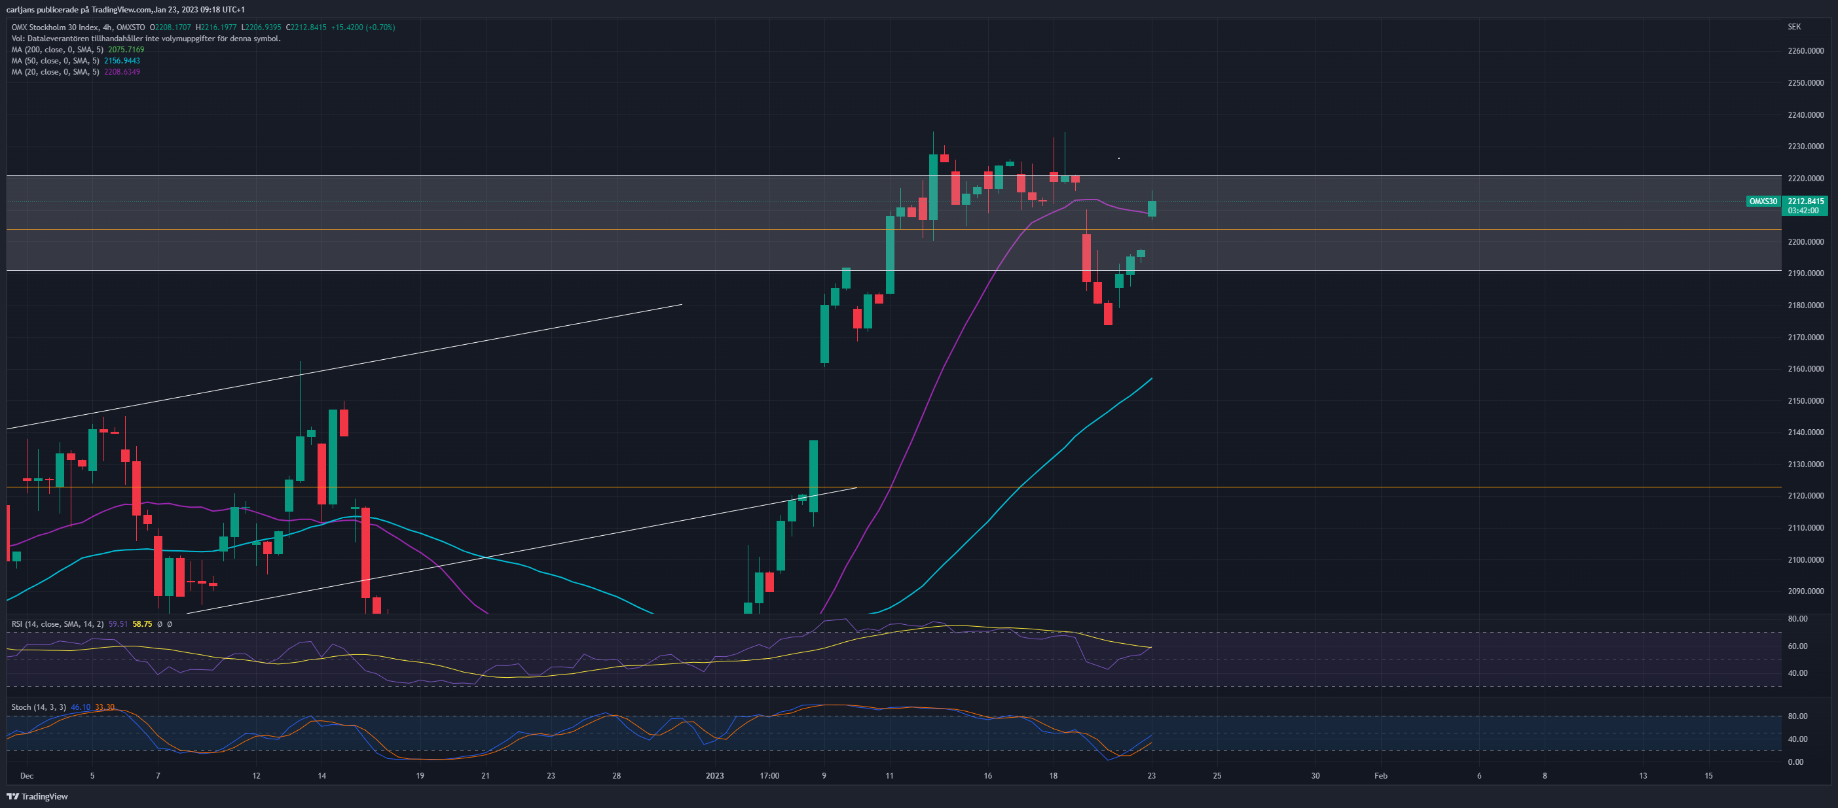Click the stray white dot above the candles

point(1119,158)
